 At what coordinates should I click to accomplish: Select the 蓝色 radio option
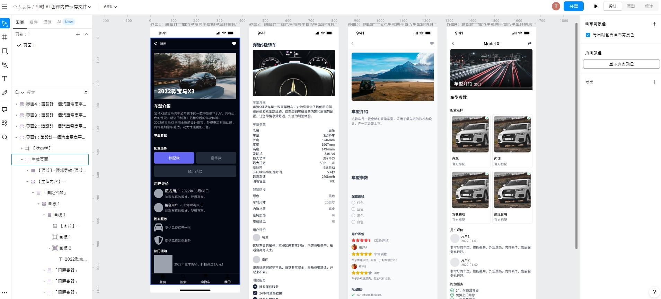(x=353, y=209)
